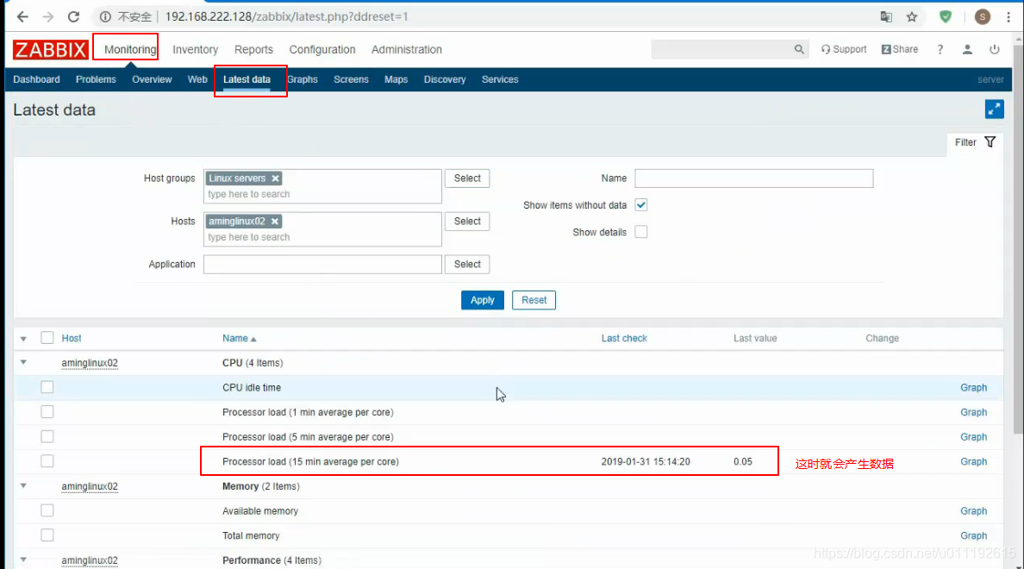
Task: Click the browser forward arrow
Action: (x=47, y=17)
